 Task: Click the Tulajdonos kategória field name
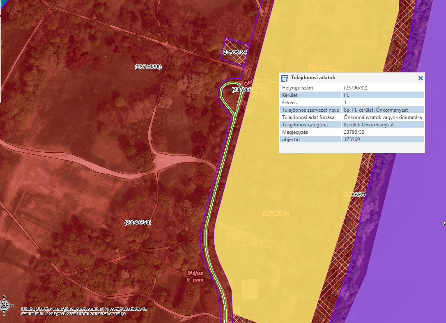(x=305, y=124)
